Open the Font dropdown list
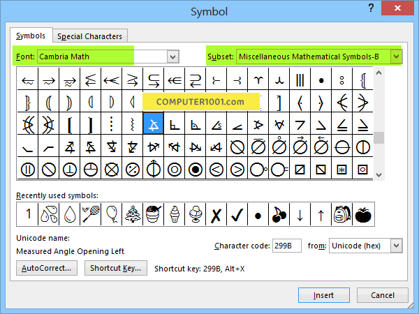419x314 pixels. coord(173,57)
